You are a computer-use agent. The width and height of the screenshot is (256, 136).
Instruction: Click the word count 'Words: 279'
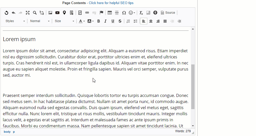(x=183, y=131)
